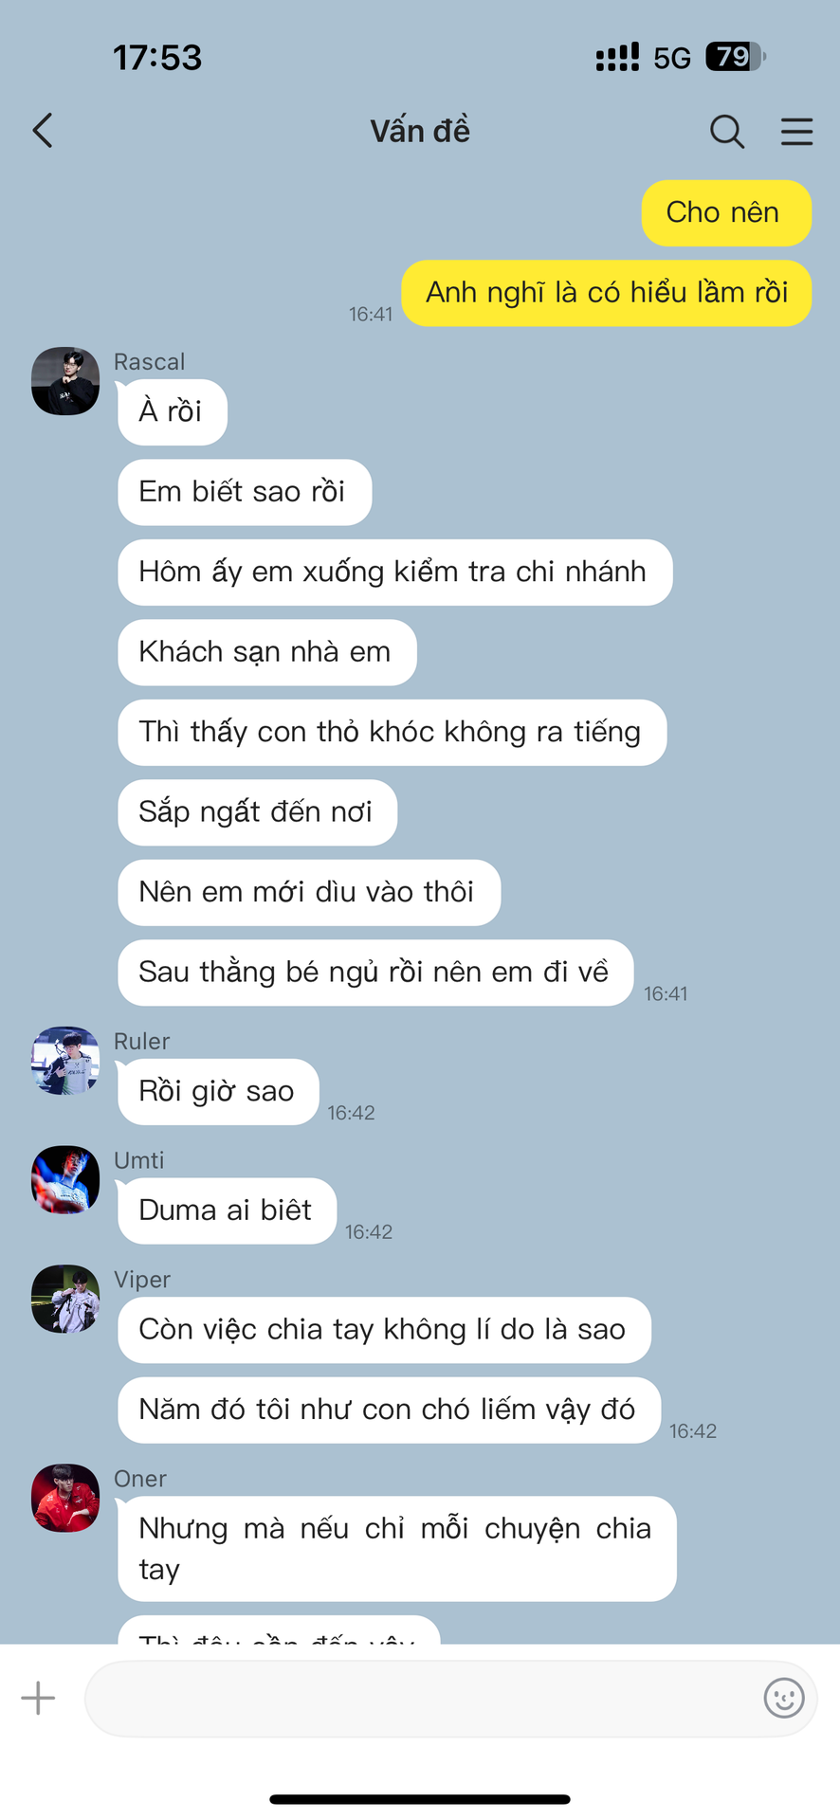Tap Ruler's profile avatar

65,1061
